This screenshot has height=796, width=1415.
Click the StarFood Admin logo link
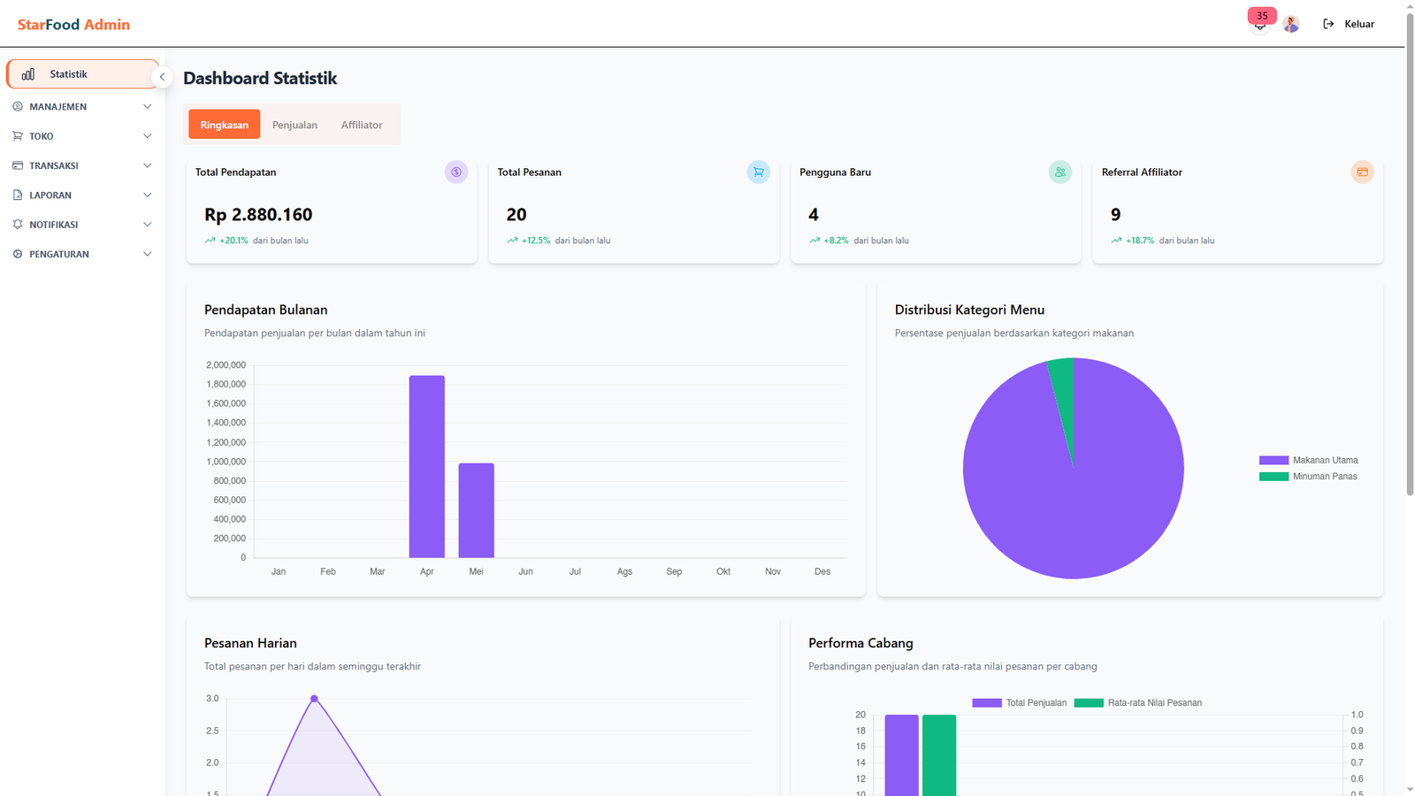point(73,25)
